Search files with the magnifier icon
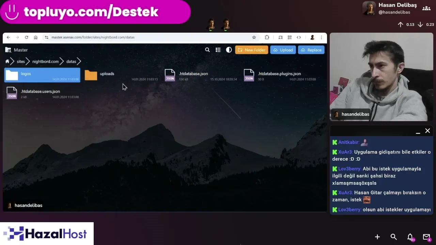Screen dimensions: 436x245 pyautogui.click(x=207, y=50)
